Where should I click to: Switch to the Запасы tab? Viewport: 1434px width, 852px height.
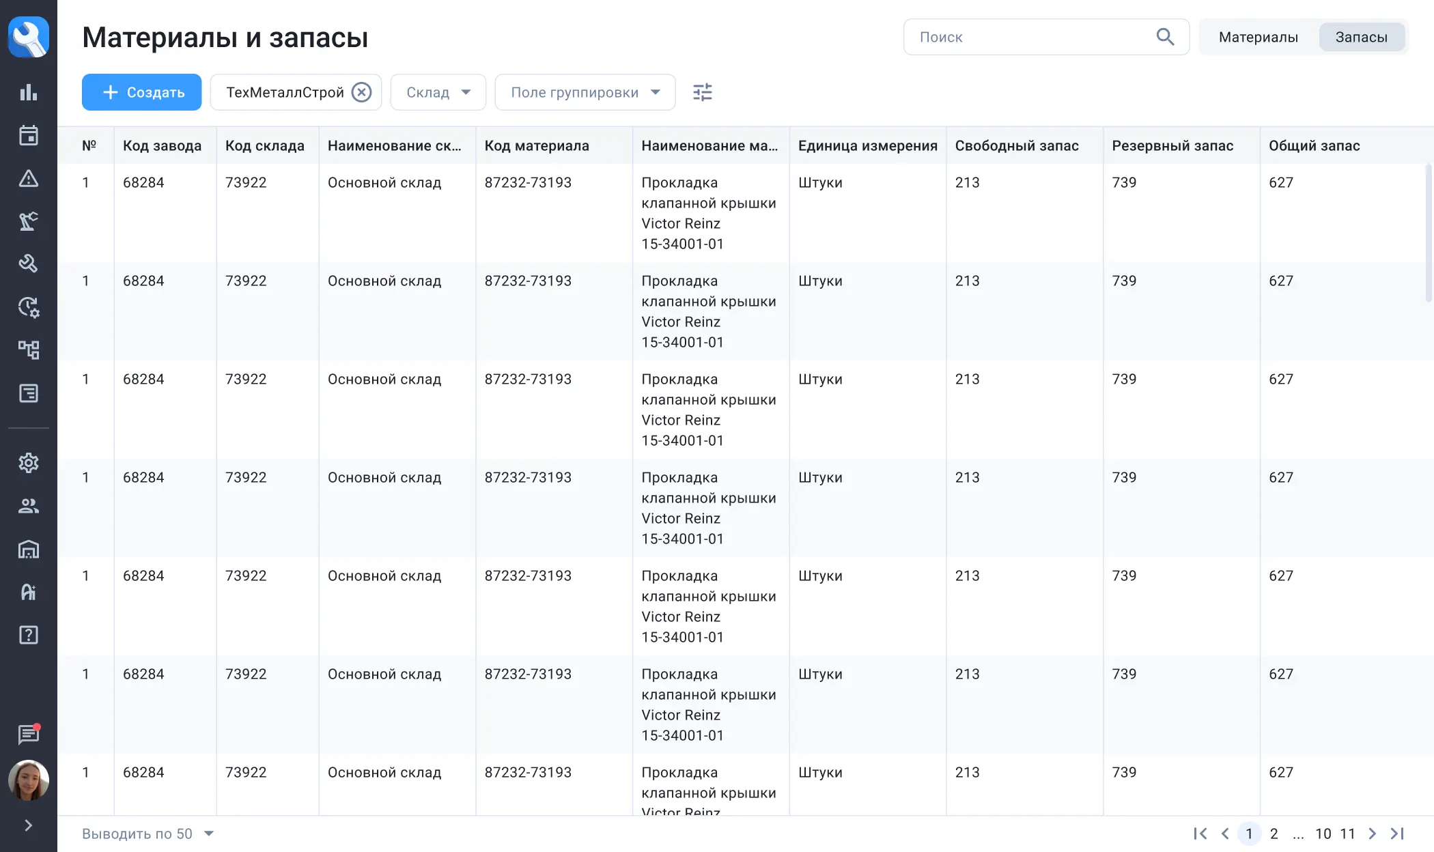1361,37
